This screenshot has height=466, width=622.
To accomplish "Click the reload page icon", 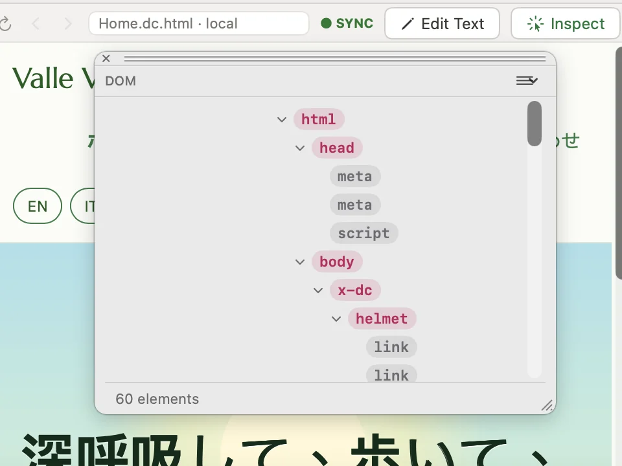I will pos(5,24).
